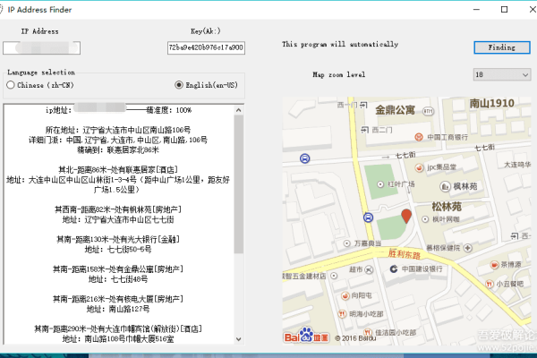Screen dimensions: 537x358
Task: Click the jpc集品堂 restaurant icon
Action: [x=419, y=167]
